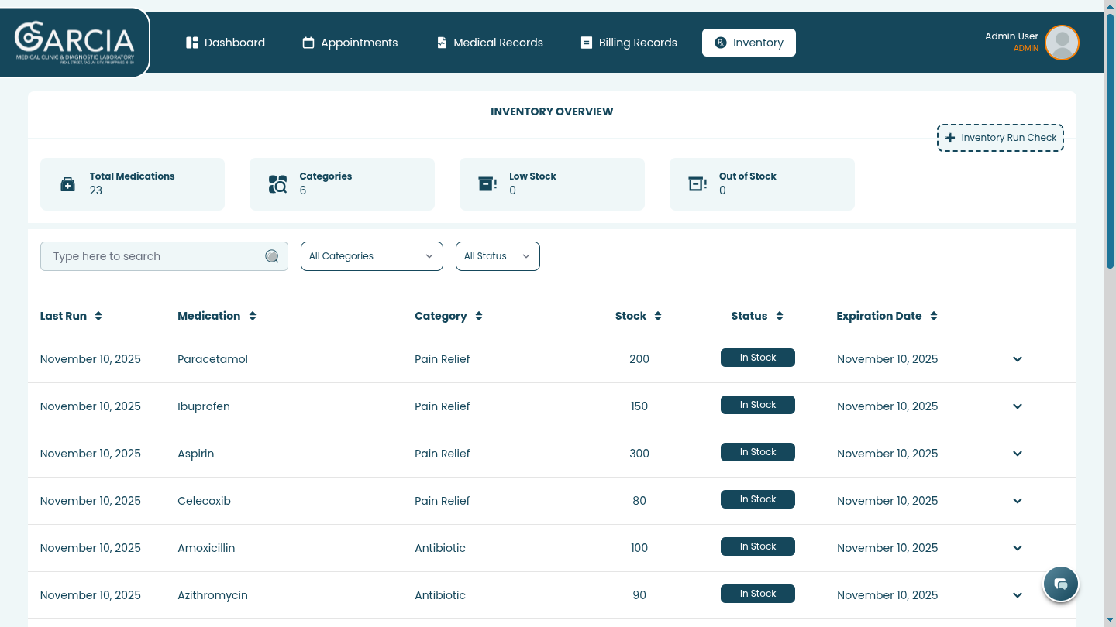1116x627 pixels.
Task: Open the All Status dropdown
Action: [498, 256]
